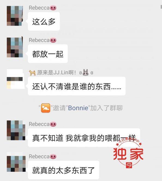Click the dog emoji before 原来是JJ.Lin啊
Viewport: 162px width, 181px height.
point(32,73)
